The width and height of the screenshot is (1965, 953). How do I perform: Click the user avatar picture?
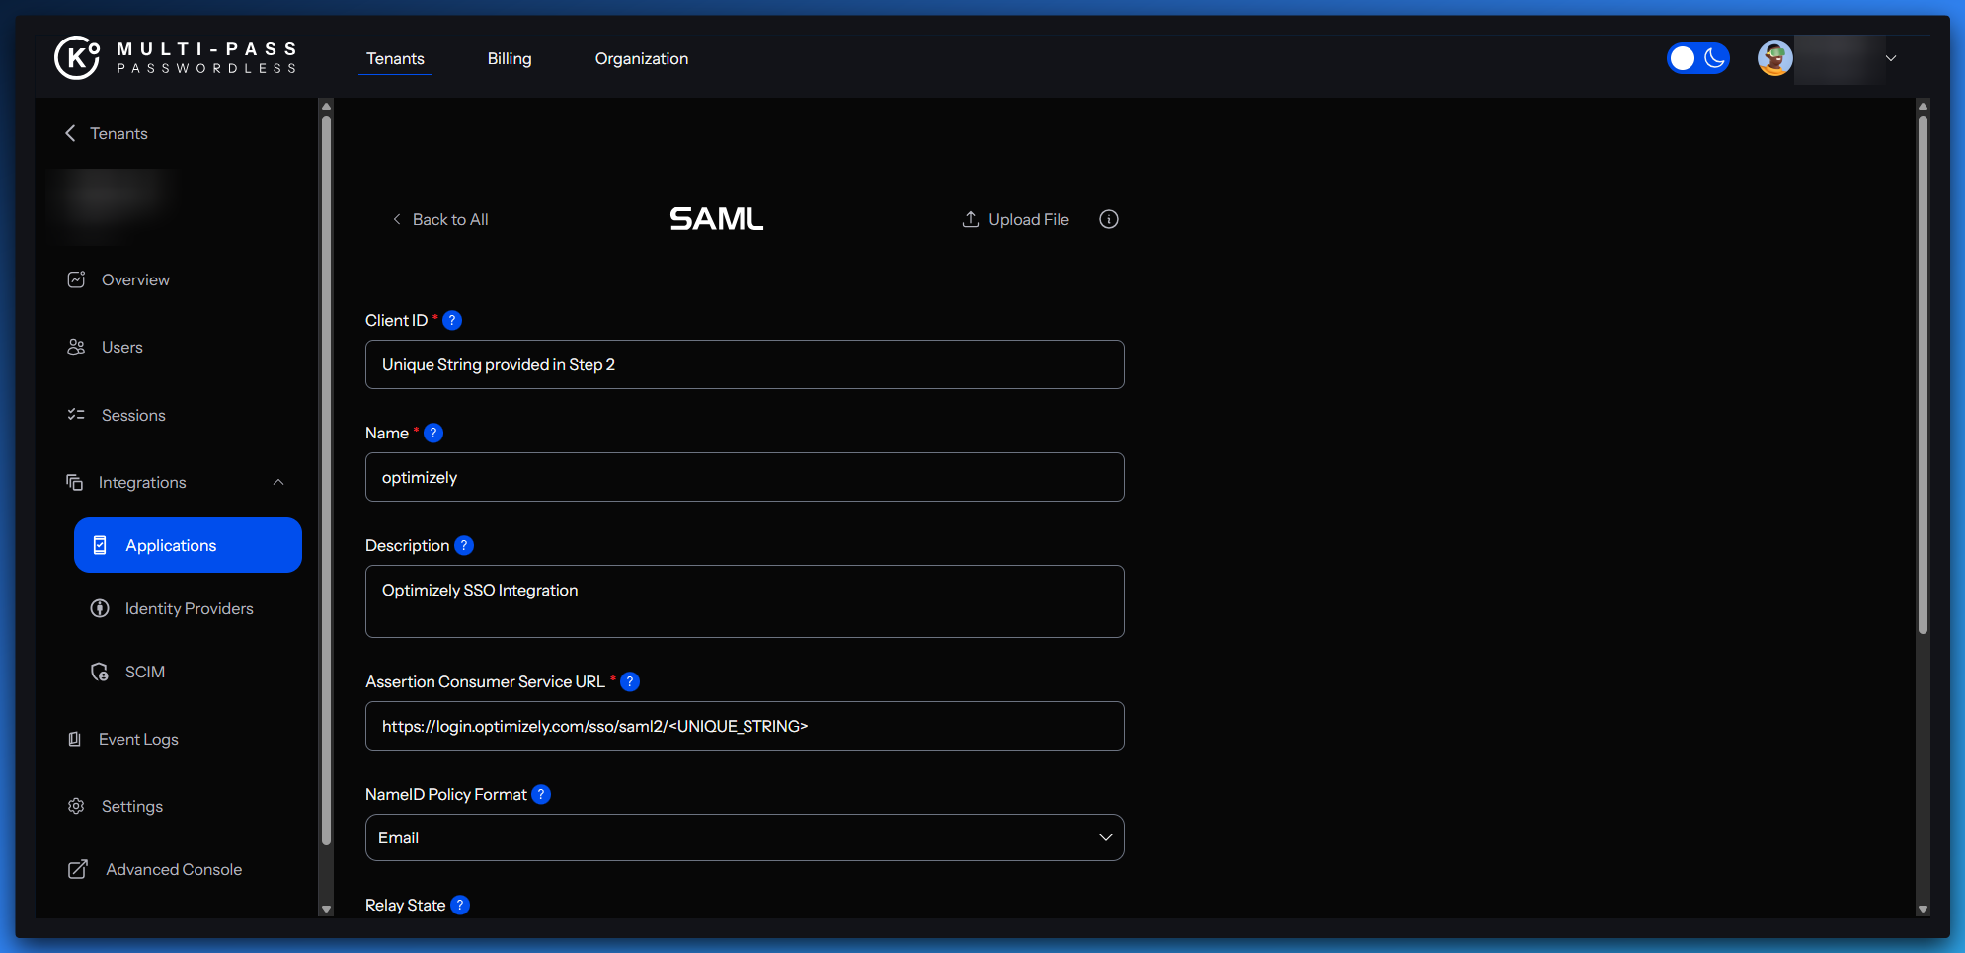tap(1774, 58)
